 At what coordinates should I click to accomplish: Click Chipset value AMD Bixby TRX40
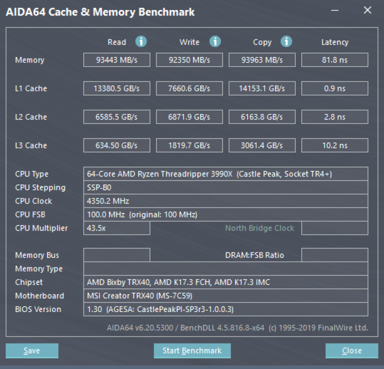[226, 282]
